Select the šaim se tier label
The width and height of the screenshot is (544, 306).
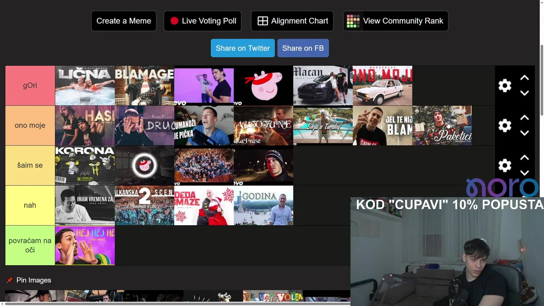click(30, 165)
